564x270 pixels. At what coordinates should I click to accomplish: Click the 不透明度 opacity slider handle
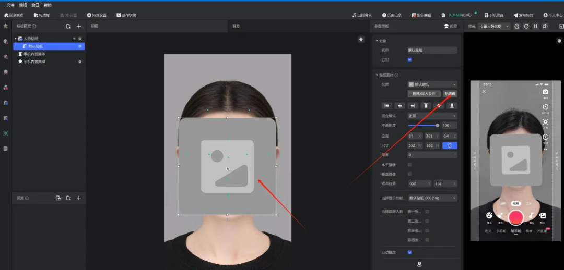[x=437, y=126]
